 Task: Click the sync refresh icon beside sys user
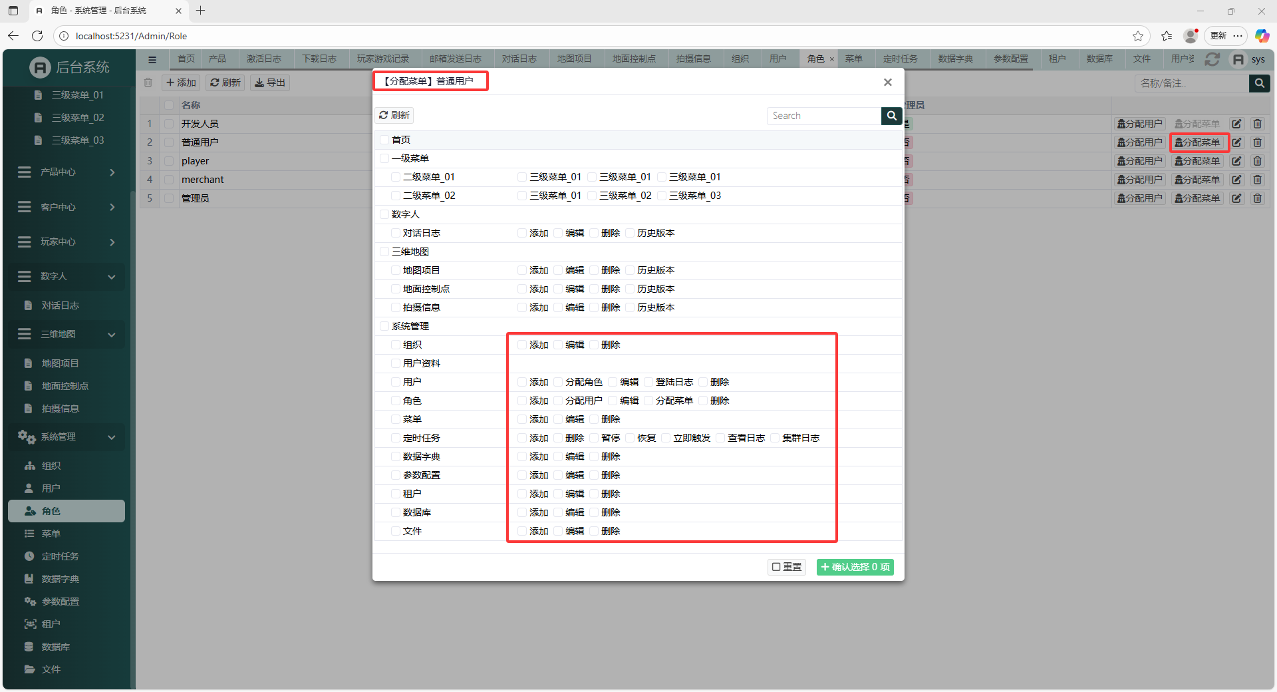point(1212,59)
